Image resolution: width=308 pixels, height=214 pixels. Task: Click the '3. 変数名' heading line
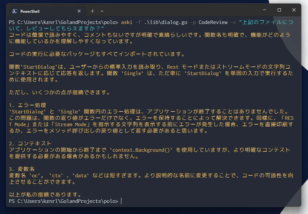(22, 169)
